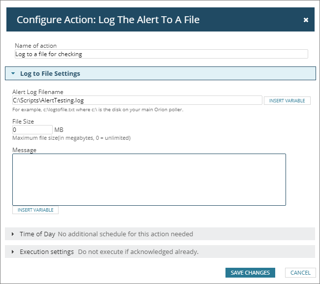The height and width of the screenshot is (284, 320).
Task: Cancel the action configuration
Action: (300, 273)
